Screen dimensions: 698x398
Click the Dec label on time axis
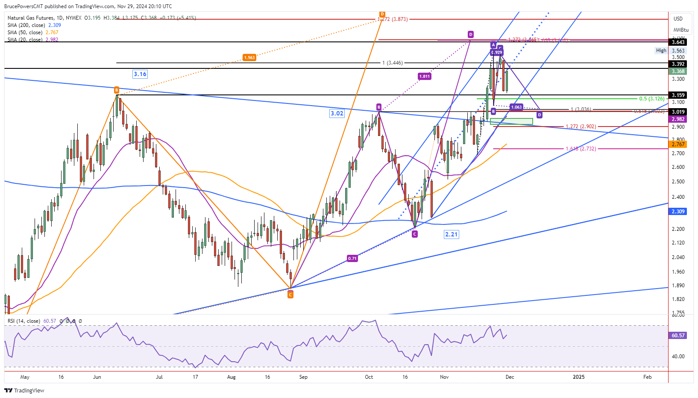(x=510, y=377)
